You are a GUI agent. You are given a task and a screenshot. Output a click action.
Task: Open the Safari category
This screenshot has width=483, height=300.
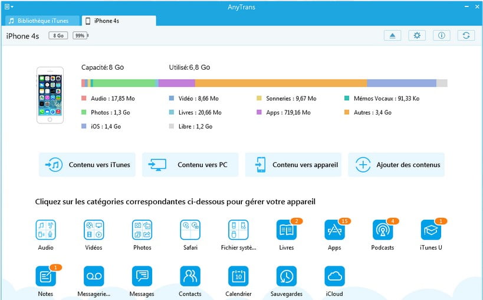click(190, 230)
